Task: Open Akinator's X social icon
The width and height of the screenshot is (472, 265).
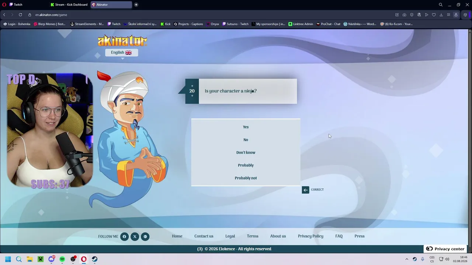Action: [x=135, y=237]
